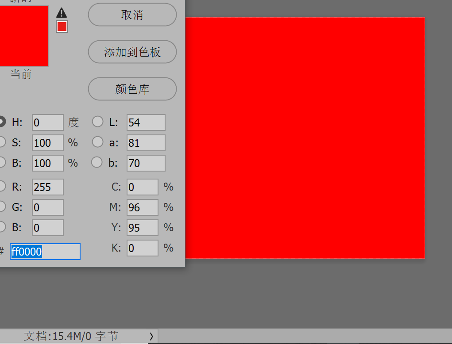Open the status bar arrow menu

(x=151, y=336)
